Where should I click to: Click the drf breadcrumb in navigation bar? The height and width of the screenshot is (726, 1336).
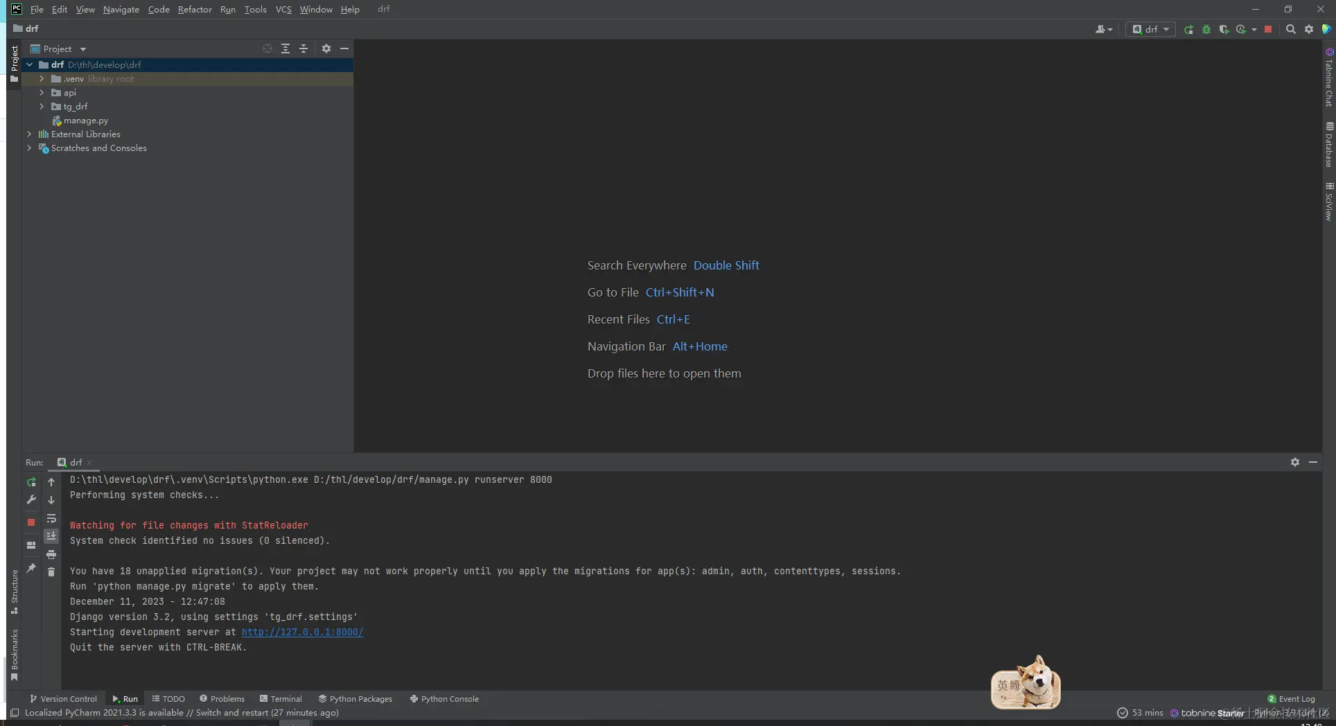click(26, 29)
